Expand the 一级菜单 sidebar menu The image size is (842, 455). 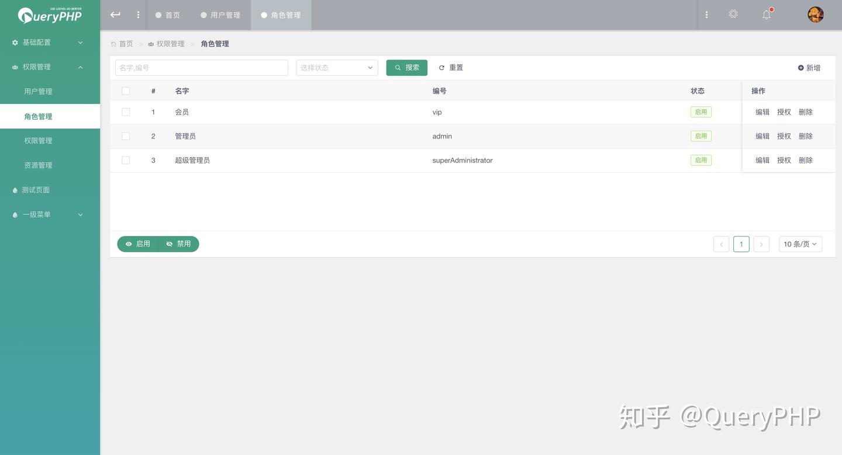coord(50,214)
